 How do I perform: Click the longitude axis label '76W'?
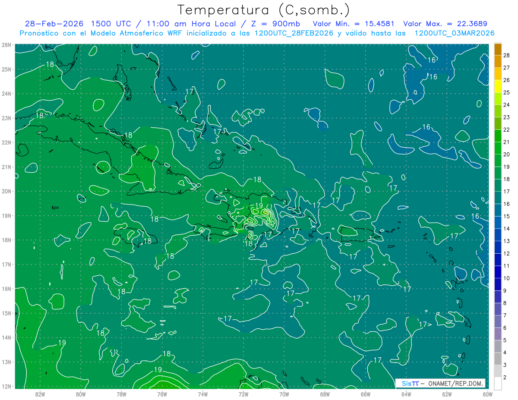coord(162,394)
